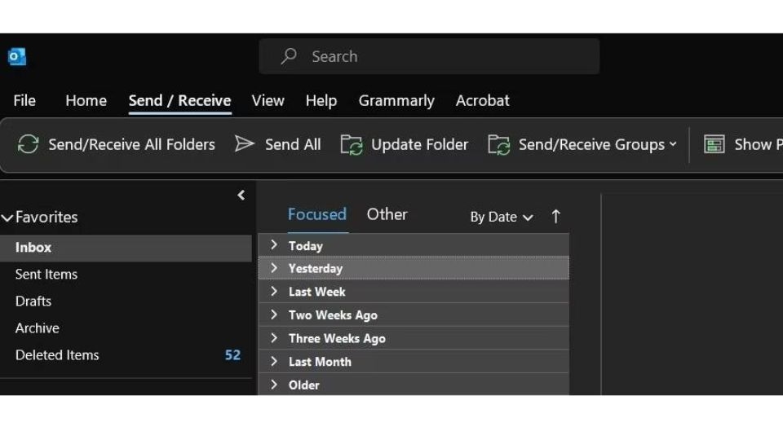Image resolution: width=783 pixels, height=440 pixels.
Task: Expand the Last Month group chevron
Action: click(x=274, y=361)
